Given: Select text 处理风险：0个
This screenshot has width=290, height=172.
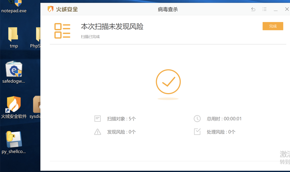Looking at the screenshot, I should [221, 132].
